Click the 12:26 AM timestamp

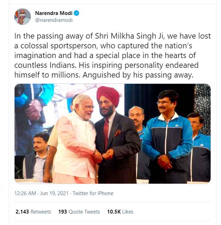click(25, 193)
